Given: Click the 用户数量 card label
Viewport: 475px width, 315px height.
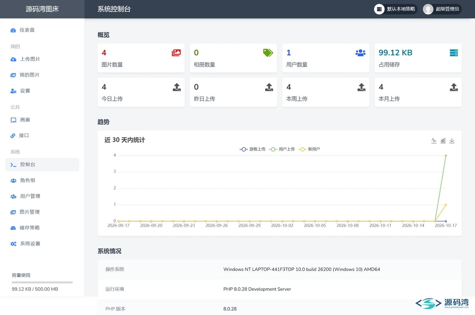Looking at the screenshot, I should click(297, 65).
